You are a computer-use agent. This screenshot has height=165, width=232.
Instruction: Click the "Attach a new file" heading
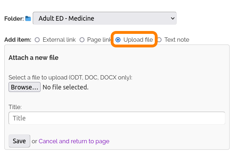pos(33,58)
